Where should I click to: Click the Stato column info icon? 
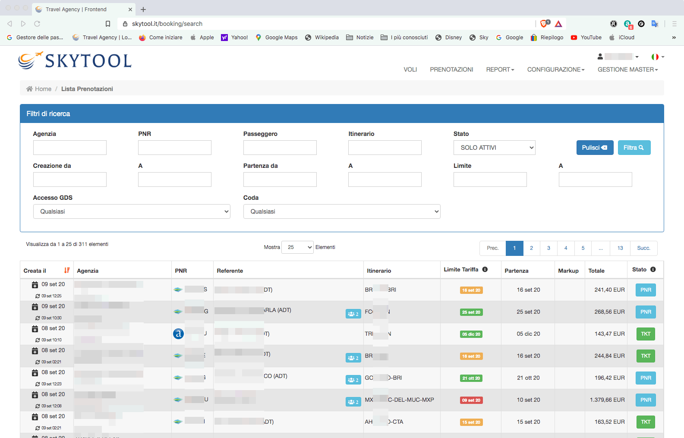coord(653,270)
